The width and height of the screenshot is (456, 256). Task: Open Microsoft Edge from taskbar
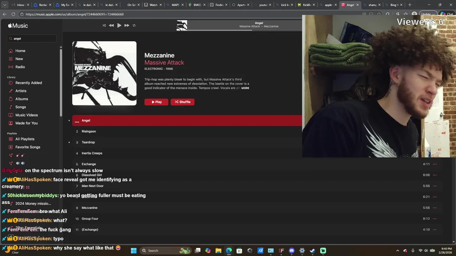pos(229,251)
